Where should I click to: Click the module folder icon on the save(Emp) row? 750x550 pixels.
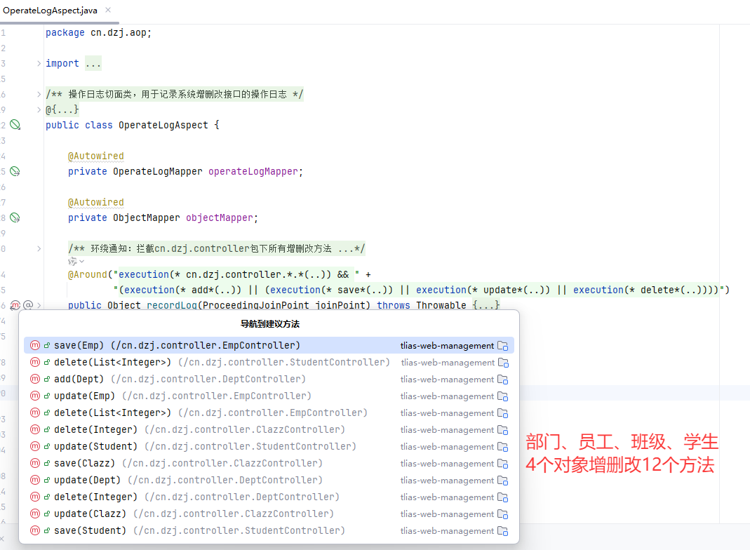502,346
